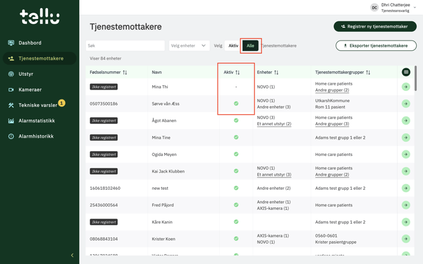Click the Navn column header
The width and height of the screenshot is (423, 264).
click(157, 72)
